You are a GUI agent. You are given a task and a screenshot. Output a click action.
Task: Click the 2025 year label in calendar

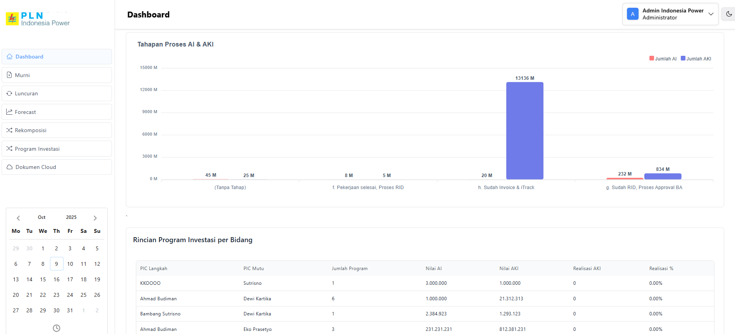(x=71, y=217)
